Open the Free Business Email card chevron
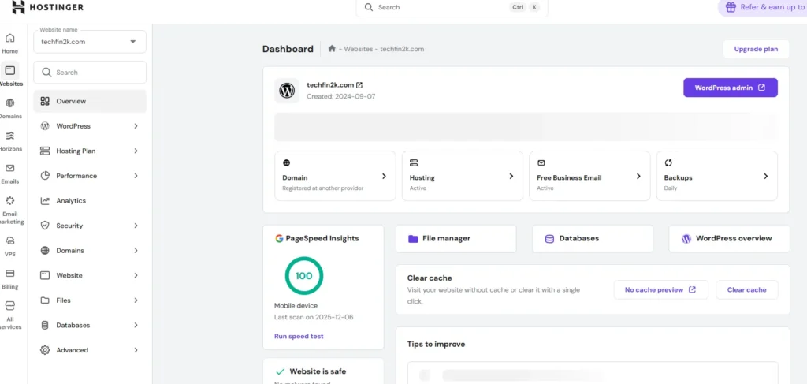The width and height of the screenshot is (807, 384). click(x=638, y=176)
